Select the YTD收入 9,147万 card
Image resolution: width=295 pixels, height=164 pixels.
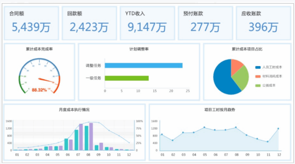pos(147,23)
